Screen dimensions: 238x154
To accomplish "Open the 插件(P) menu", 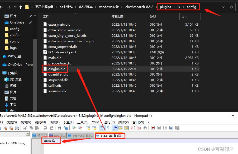I will click(x=123, y=122).
